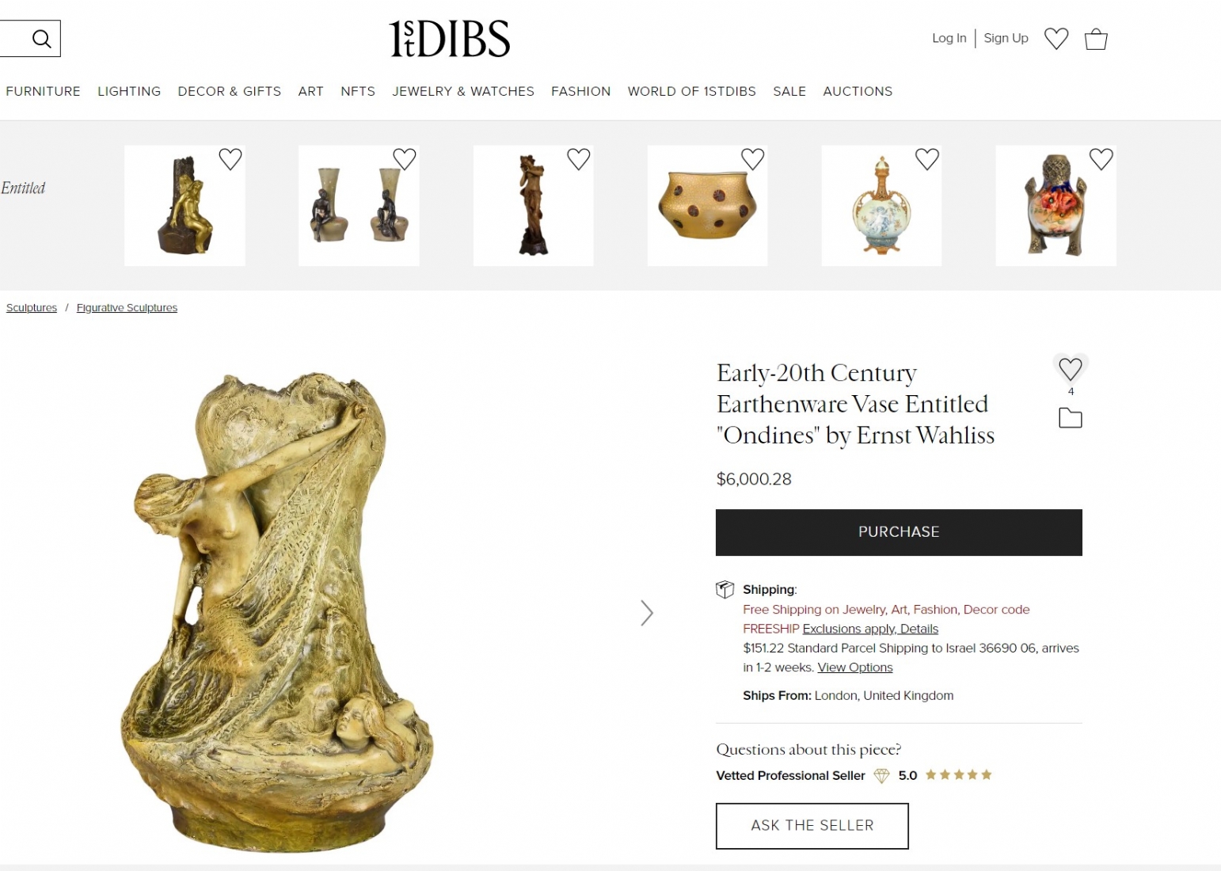The height and width of the screenshot is (871, 1221).
Task: Open the Auctions menu item
Action: tap(858, 92)
